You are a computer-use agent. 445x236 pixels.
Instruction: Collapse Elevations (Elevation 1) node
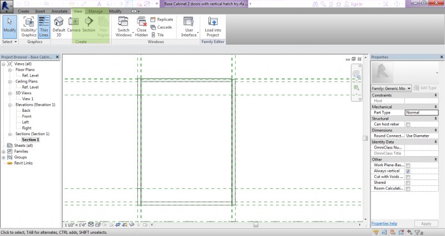[10, 105]
